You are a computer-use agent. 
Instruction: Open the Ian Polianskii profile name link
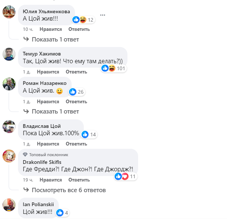[x=38, y=204]
